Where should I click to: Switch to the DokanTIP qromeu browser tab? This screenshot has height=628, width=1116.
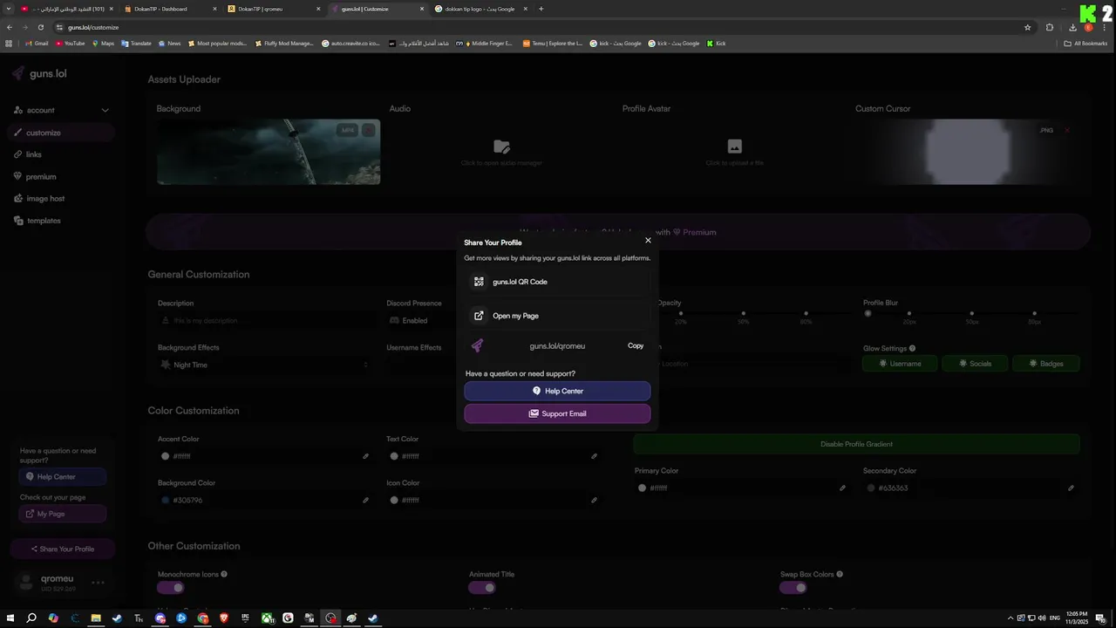271,9
